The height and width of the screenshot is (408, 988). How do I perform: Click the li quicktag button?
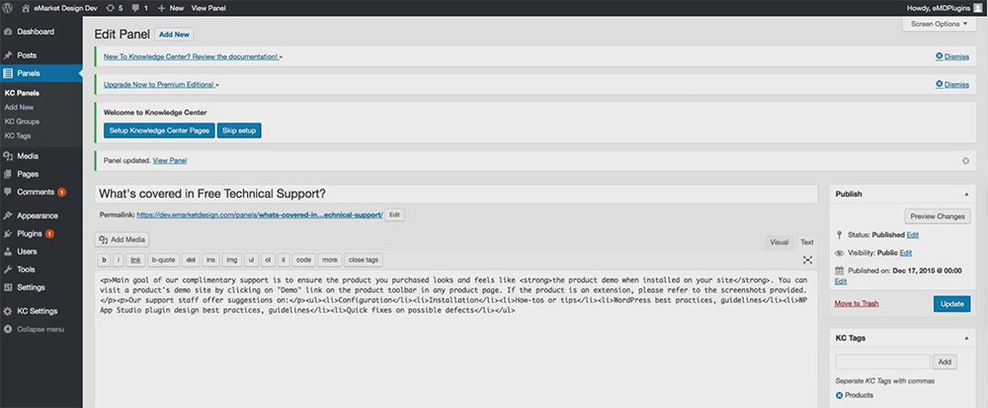tap(284, 260)
